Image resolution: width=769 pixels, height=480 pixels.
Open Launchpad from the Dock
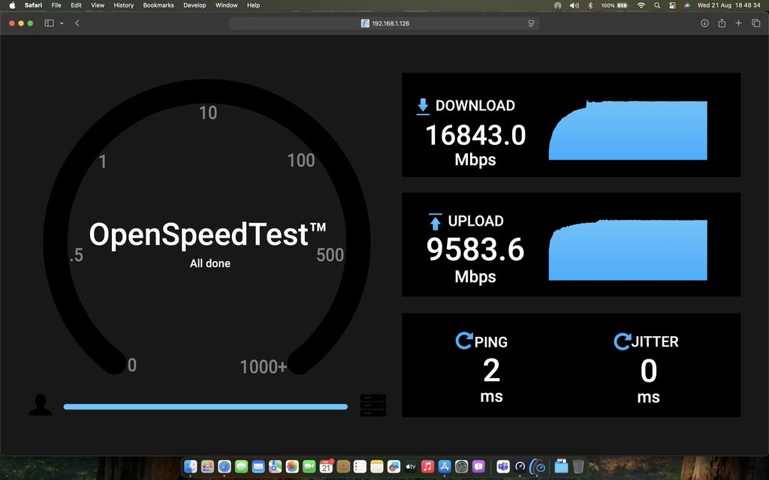(x=207, y=466)
